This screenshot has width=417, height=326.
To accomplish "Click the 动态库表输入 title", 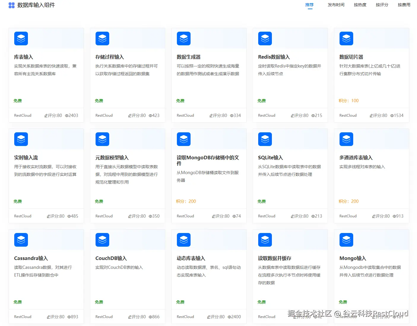I will (x=191, y=258).
